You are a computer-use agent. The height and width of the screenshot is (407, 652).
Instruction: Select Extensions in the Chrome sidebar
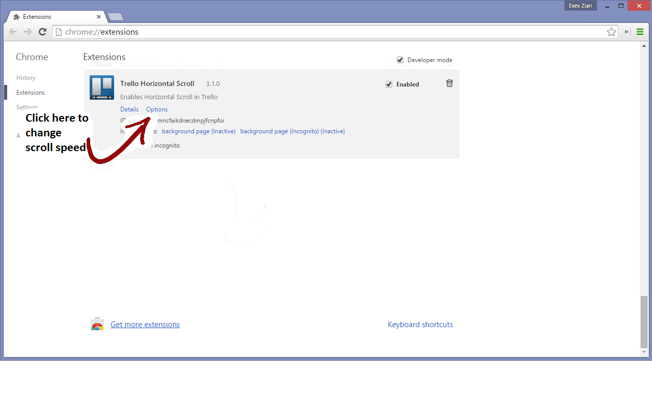pos(31,93)
